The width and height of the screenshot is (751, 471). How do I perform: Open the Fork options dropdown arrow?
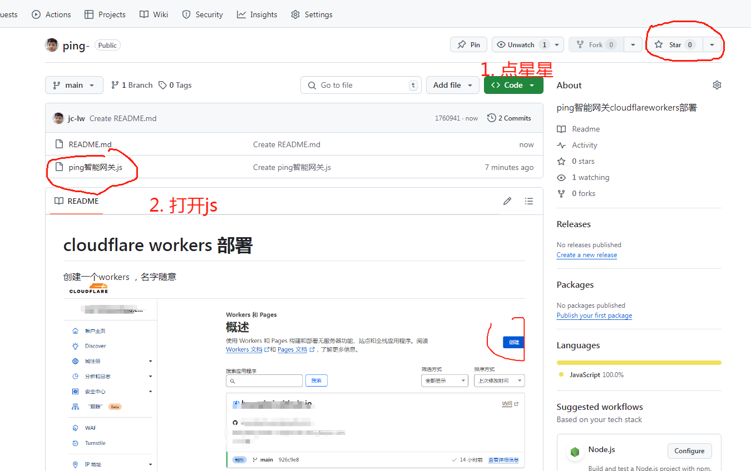(633, 44)
